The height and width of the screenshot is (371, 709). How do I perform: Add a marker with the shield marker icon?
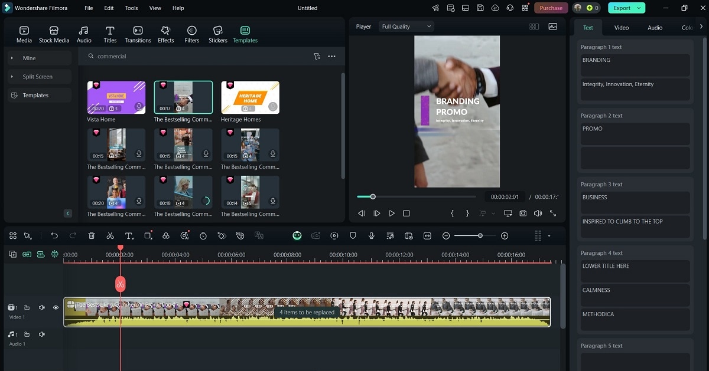pyautogui.click(x=353, y=235)
